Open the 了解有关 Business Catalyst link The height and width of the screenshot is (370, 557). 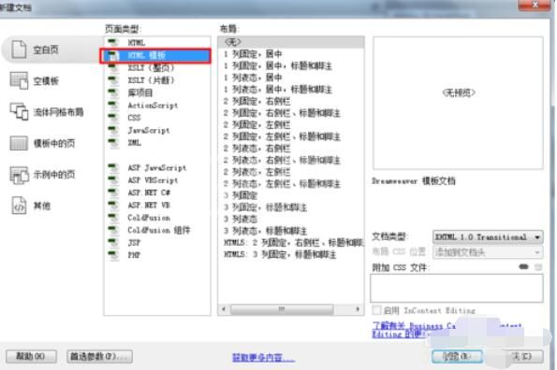coord(447,330)
